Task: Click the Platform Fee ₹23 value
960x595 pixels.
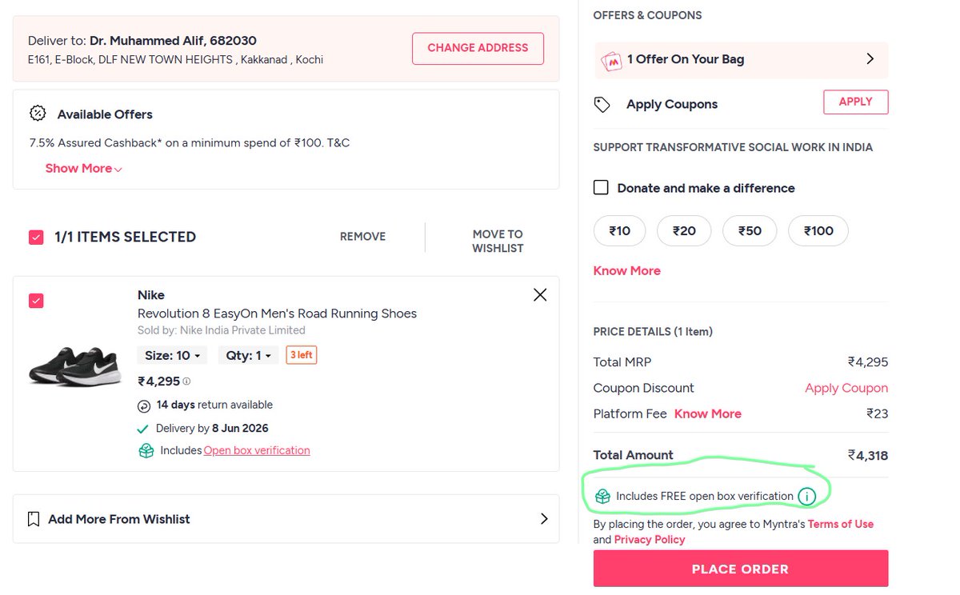Action: click(x=877, y=413)
